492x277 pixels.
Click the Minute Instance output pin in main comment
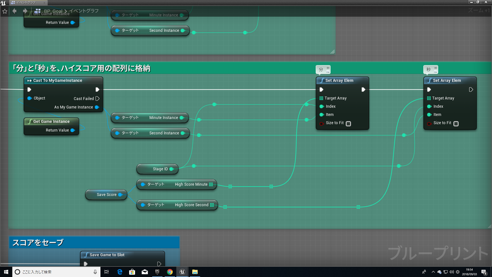pos(182,118)
